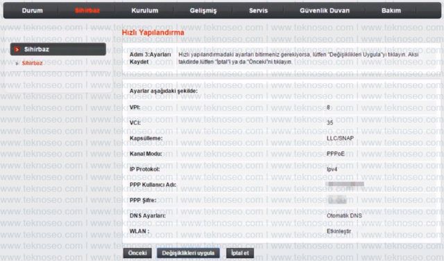Open the Durum menu tab
The height and width of the screenshot is (261, 444).
click(33, 10)
